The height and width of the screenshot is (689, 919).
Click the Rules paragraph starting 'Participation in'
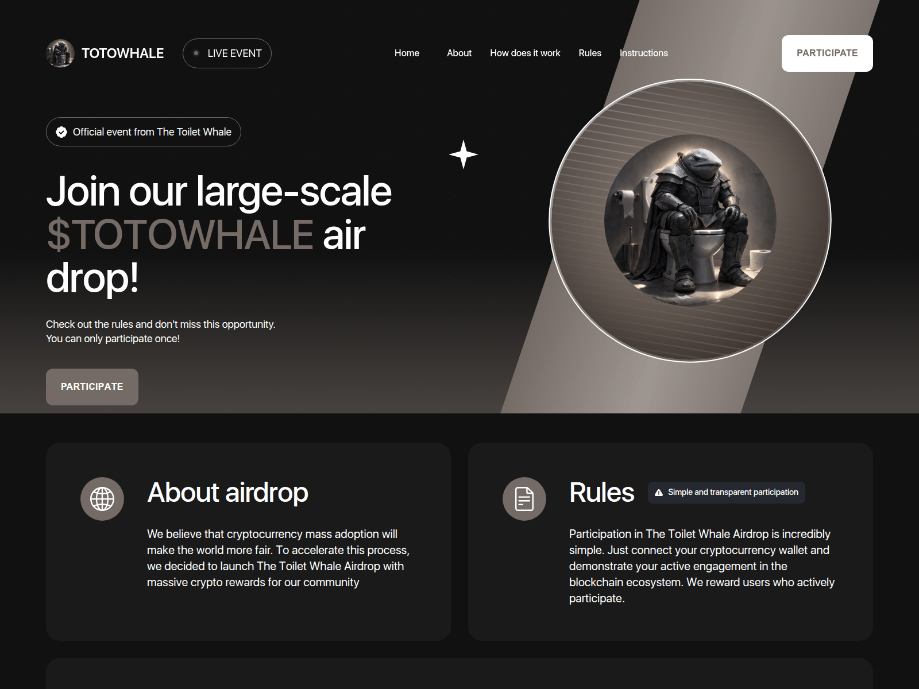[x=702, y=566]
